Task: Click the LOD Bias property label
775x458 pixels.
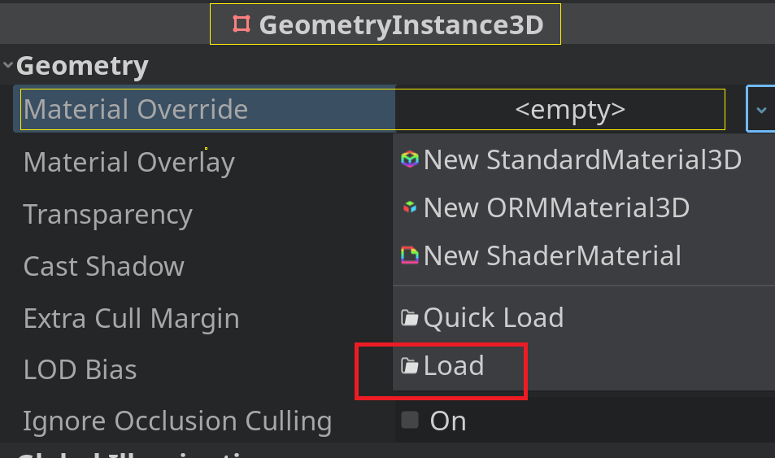Action: click(80, 369)
